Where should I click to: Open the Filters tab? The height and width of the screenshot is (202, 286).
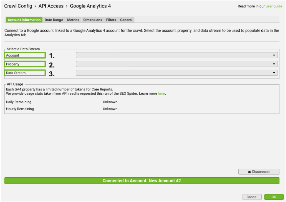tap(111, 20)
